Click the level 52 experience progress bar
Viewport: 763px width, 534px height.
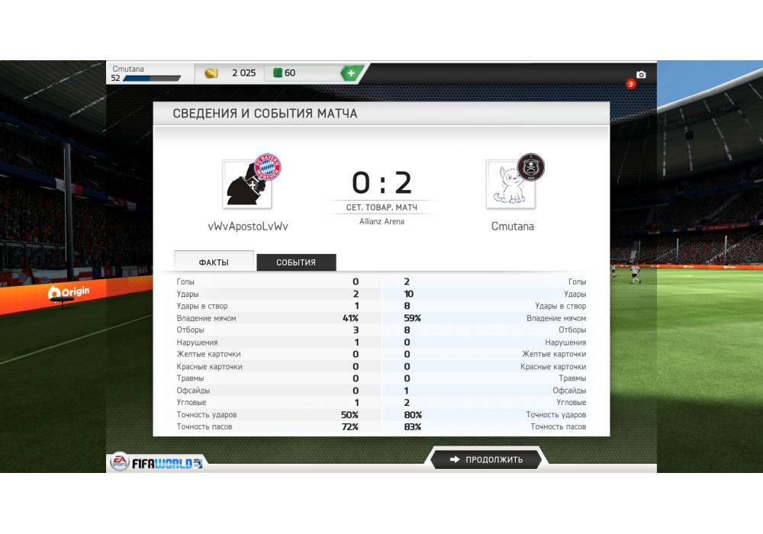point(152,79)
